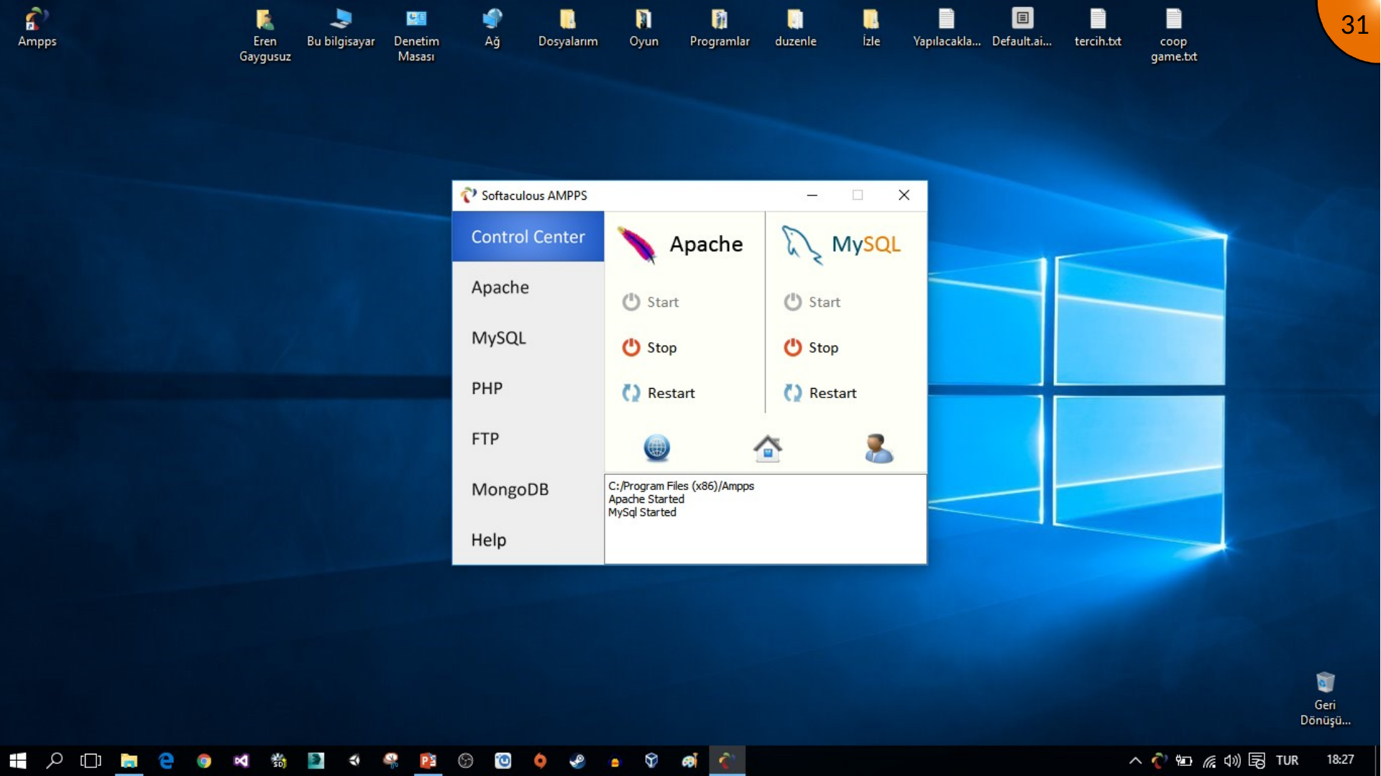Select the İzle desktop folder
Image resolution: width=1381 pixels, height=776 pixels.
[x=871, y=28]
